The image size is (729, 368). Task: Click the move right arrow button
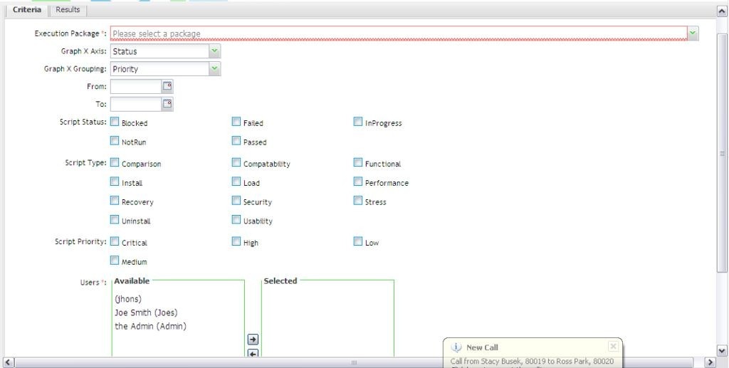(x=252, y=340)
